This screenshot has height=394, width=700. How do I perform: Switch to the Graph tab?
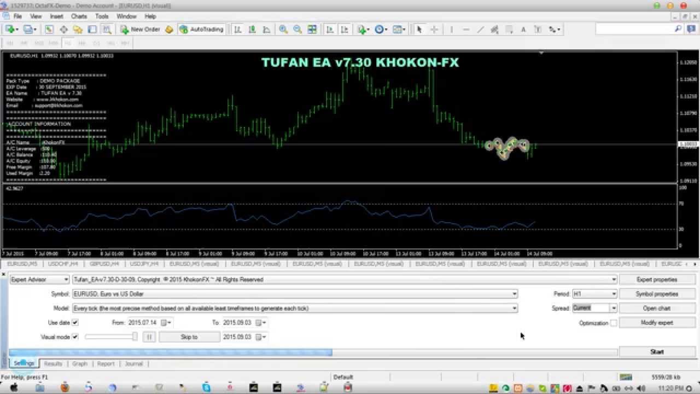tap(80, 363)
